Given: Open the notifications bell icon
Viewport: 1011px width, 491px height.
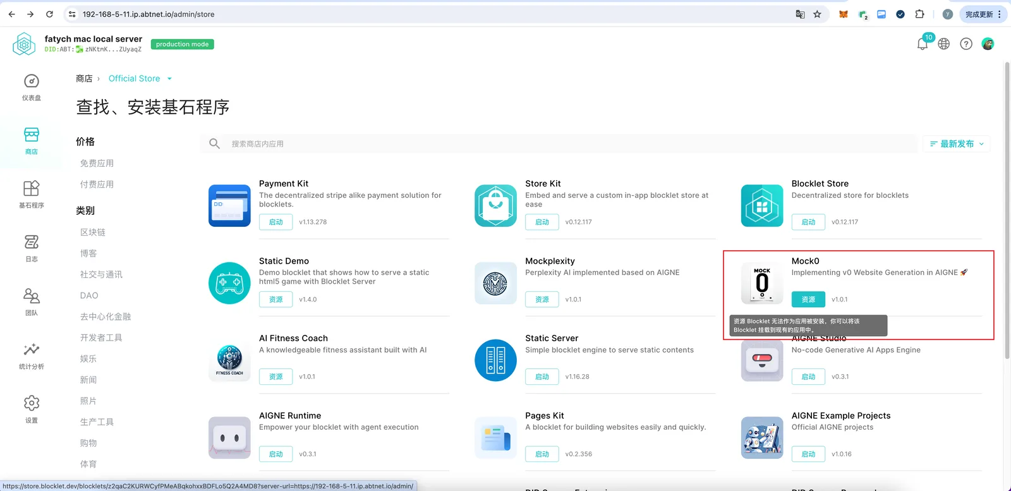Looking at the screenshot, I should click(x=923, y=44).
